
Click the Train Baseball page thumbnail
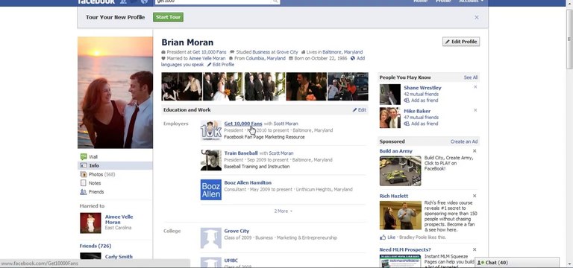211,160
